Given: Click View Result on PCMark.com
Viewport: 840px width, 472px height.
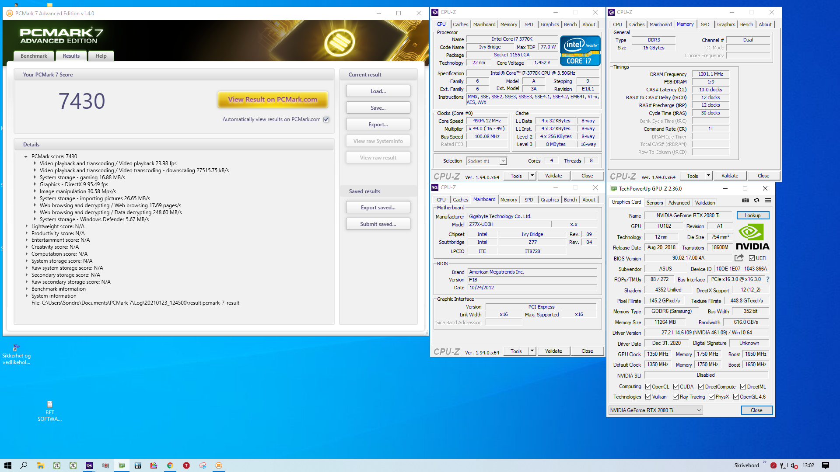Looking at the screenshot, I should click(273, 100).
